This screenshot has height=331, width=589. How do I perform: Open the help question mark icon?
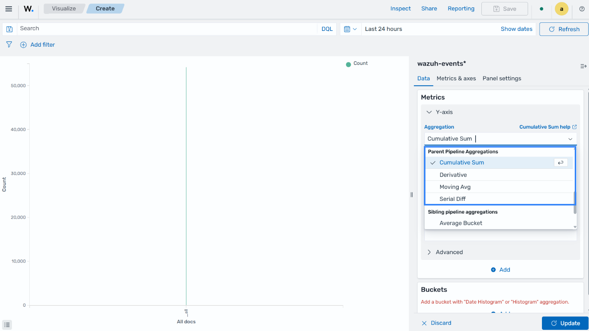582,9
